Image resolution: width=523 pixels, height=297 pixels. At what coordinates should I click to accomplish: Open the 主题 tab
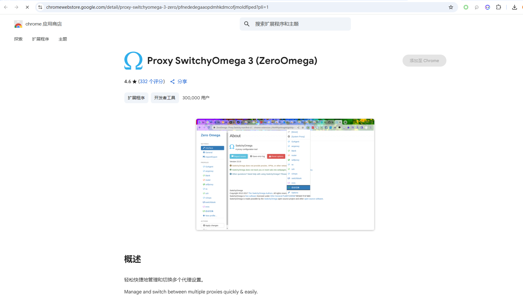63,39
